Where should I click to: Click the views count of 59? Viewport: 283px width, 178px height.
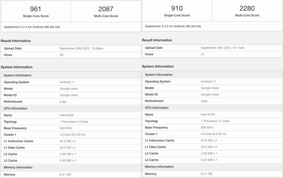tap(61, 55)
